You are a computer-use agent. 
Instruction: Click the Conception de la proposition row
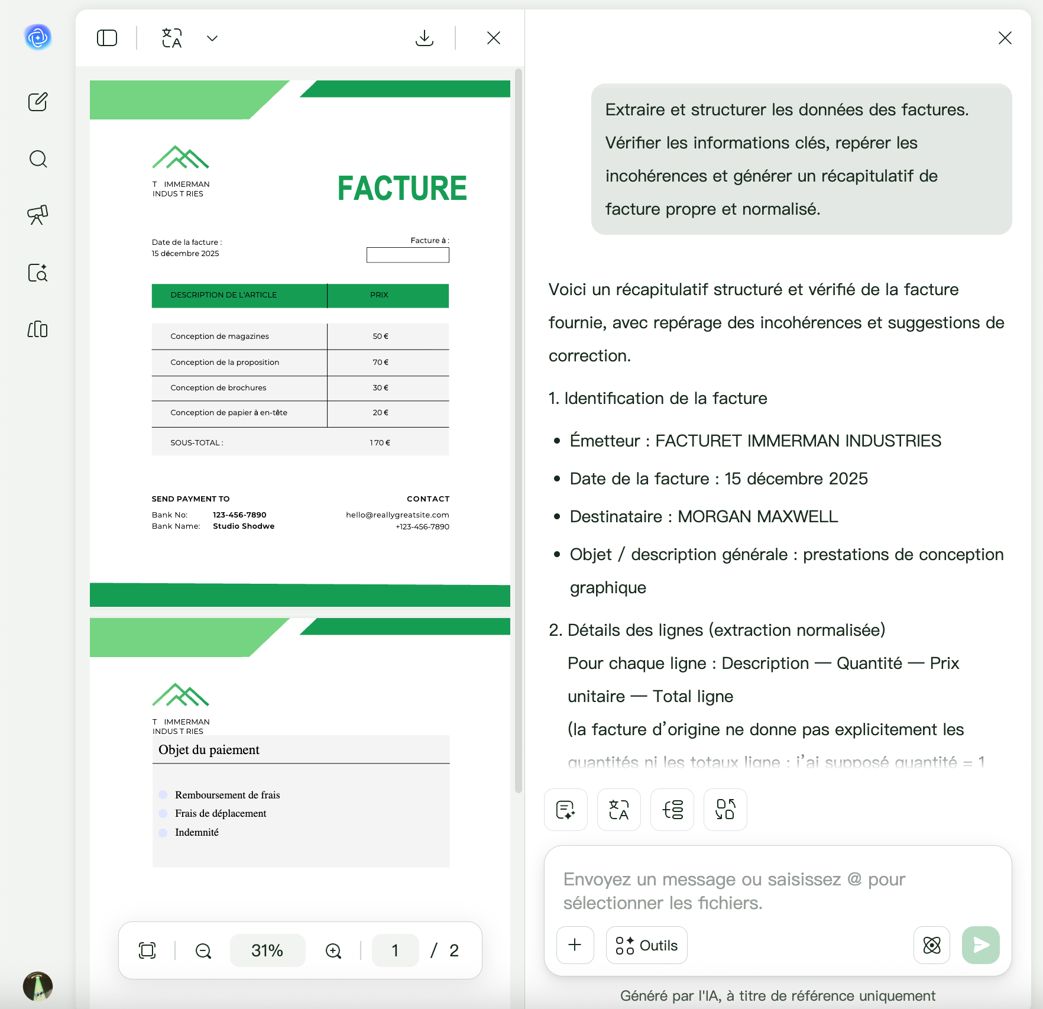click(x=300, y=362)
